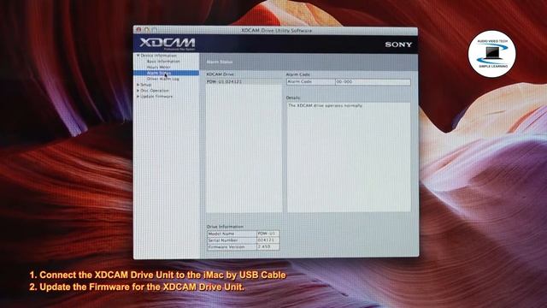Click the Firmware Version value 2.410
Viewport: 547px width, 308px height.
(268, 247)
